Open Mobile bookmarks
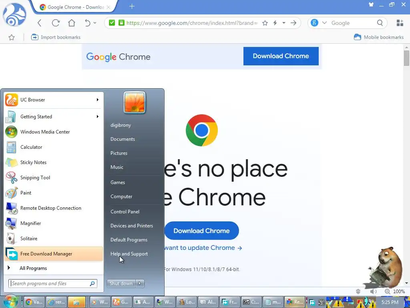The width and height of the screenshot is (410, 308). pyautogui.click(x=379, y=37)
